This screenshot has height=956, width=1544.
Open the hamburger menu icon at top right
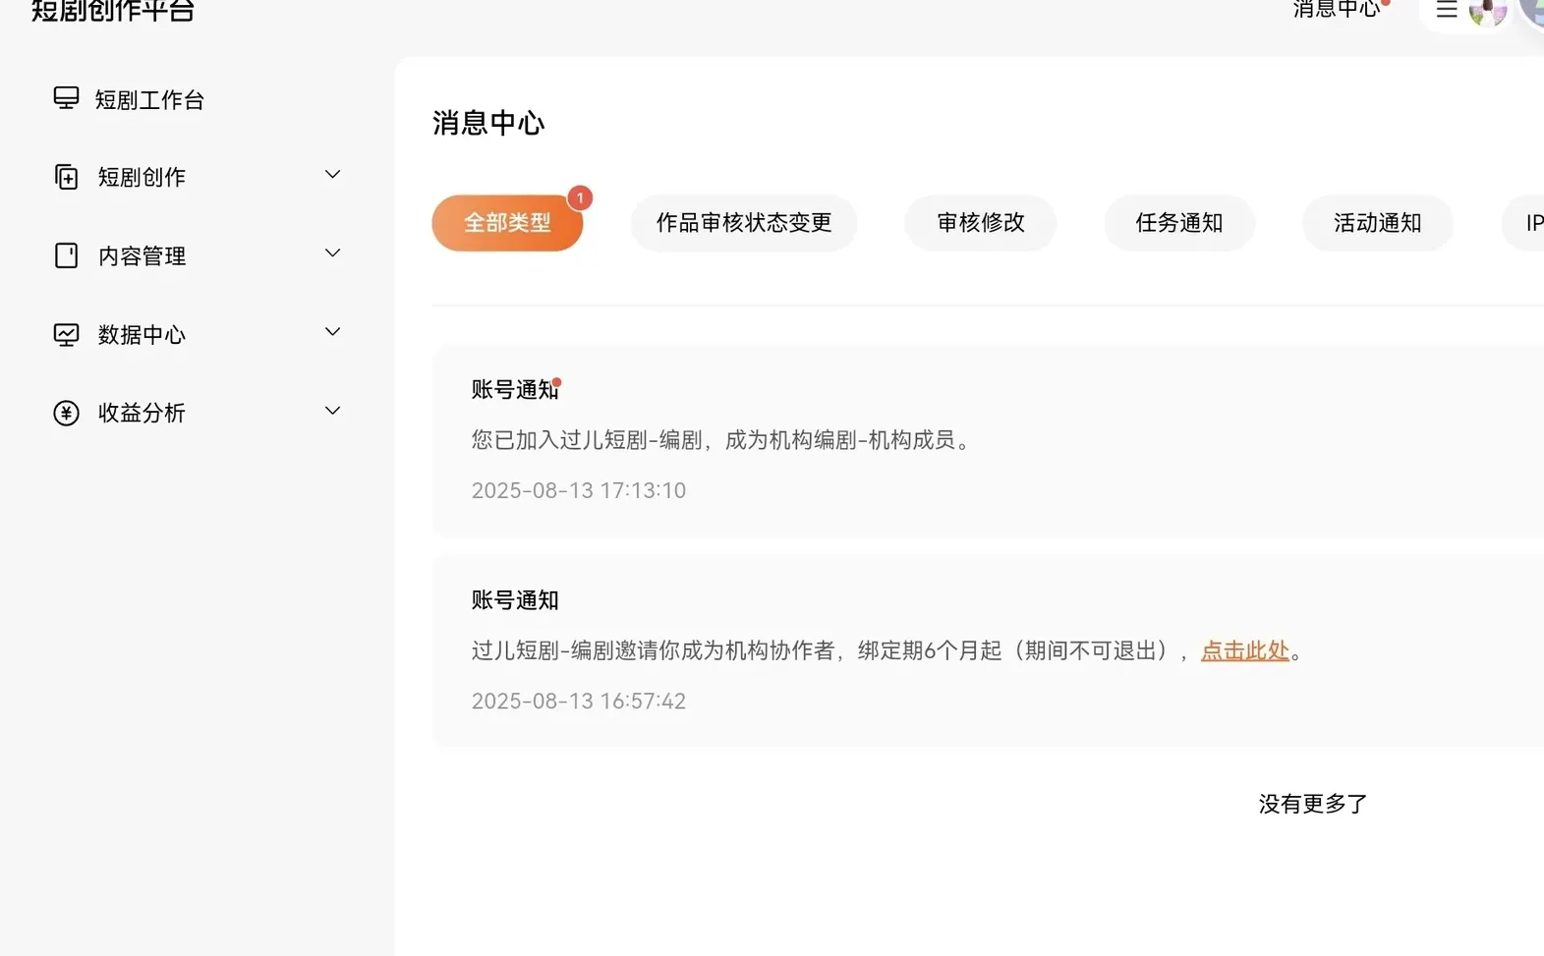1447,10
